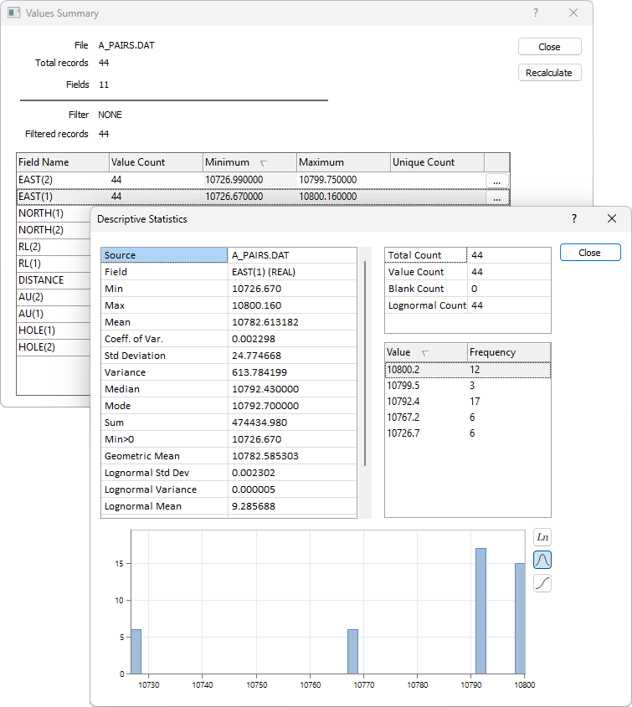Open help for the Descriptive Statistics dialog
632x707 pixels.
573,218
